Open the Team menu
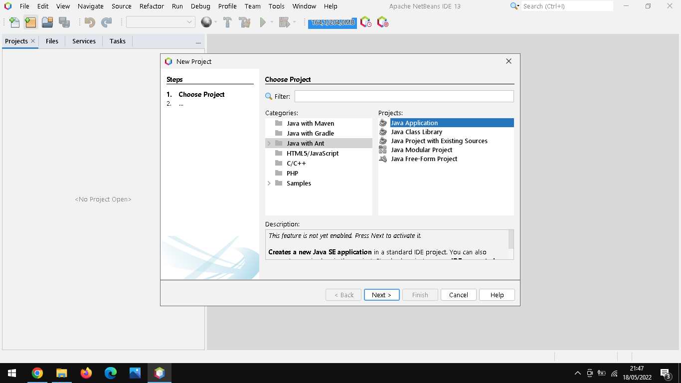Image resolution: width=681 pixels, height=383 pixels. pyautogui.click(x=252, y=6)
